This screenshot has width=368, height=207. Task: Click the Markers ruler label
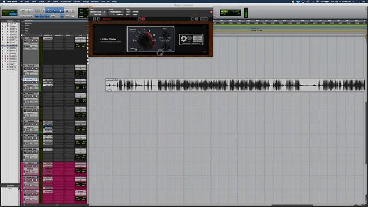pos(28,33)
